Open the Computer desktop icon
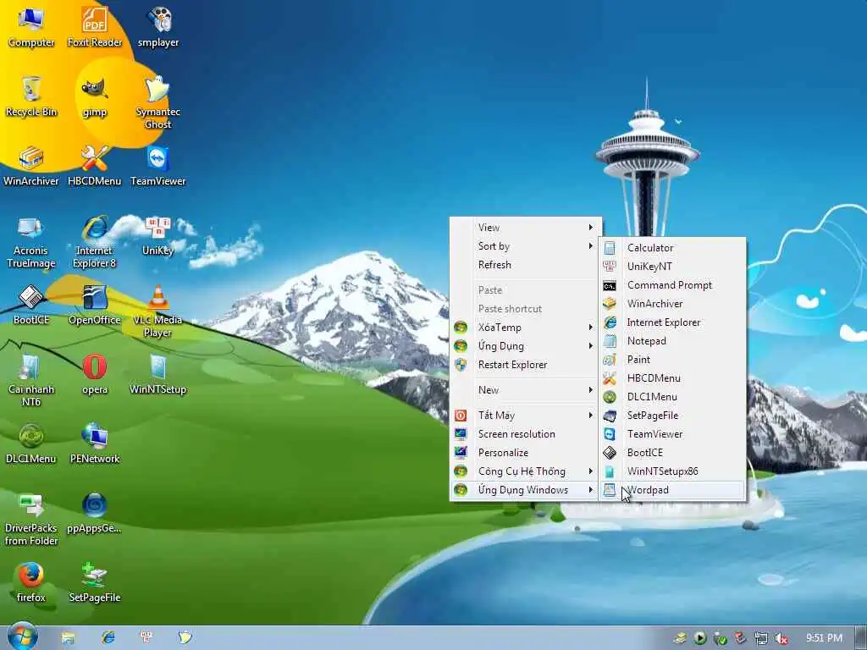The image size is (867, 650). coord(31,28)
